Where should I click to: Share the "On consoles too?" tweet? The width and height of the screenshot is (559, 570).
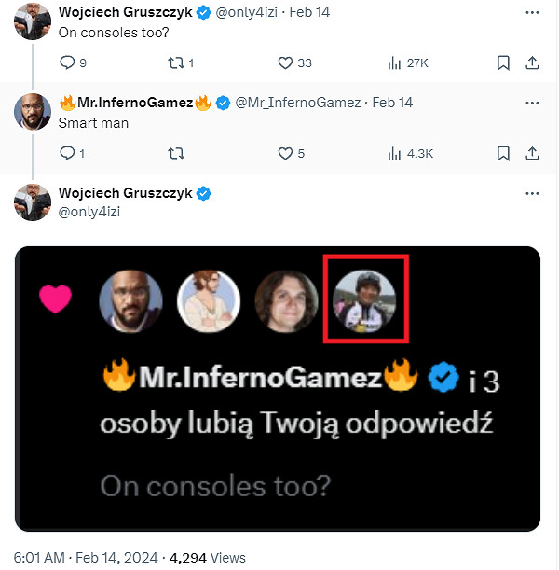[532, 63]
